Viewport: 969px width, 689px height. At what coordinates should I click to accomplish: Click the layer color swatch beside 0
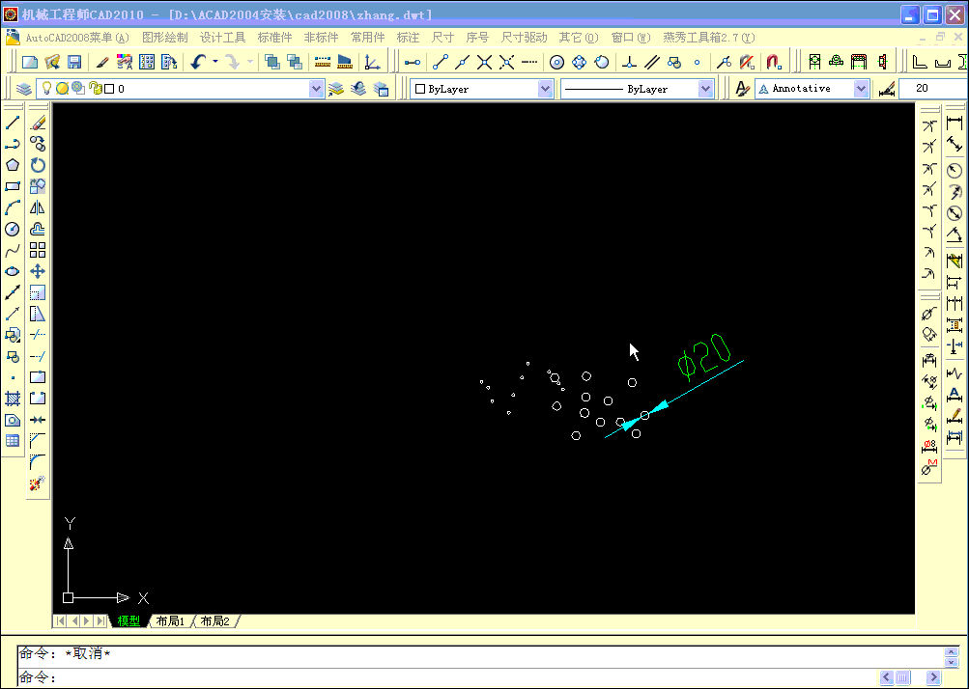tap(109, 89)
